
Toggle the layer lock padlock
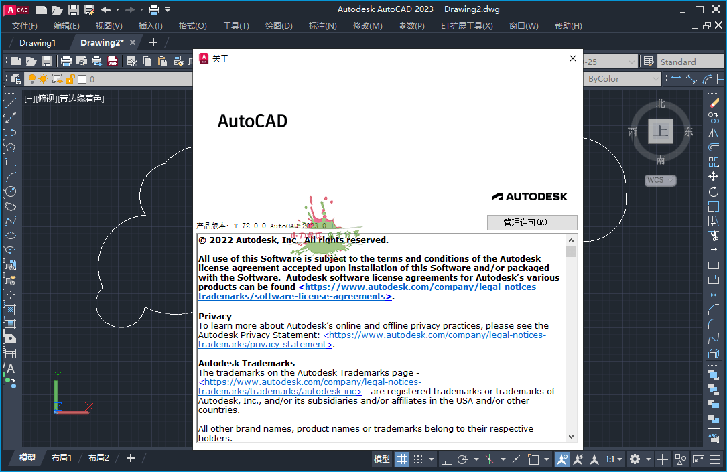coord(70,78)
